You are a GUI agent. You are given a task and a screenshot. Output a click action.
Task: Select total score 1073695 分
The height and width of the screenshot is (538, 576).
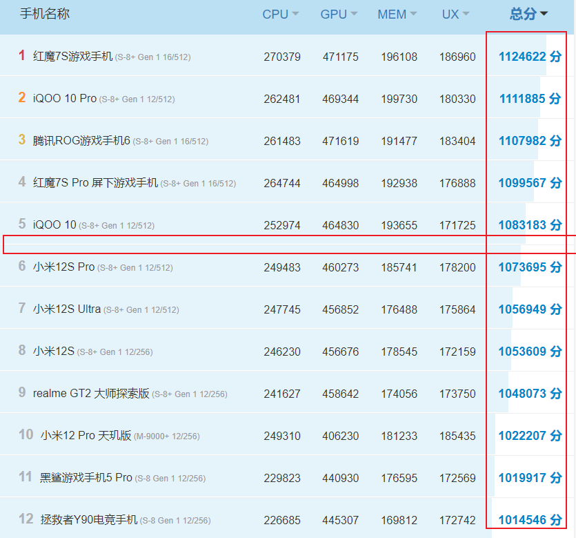tap(530, 267)
